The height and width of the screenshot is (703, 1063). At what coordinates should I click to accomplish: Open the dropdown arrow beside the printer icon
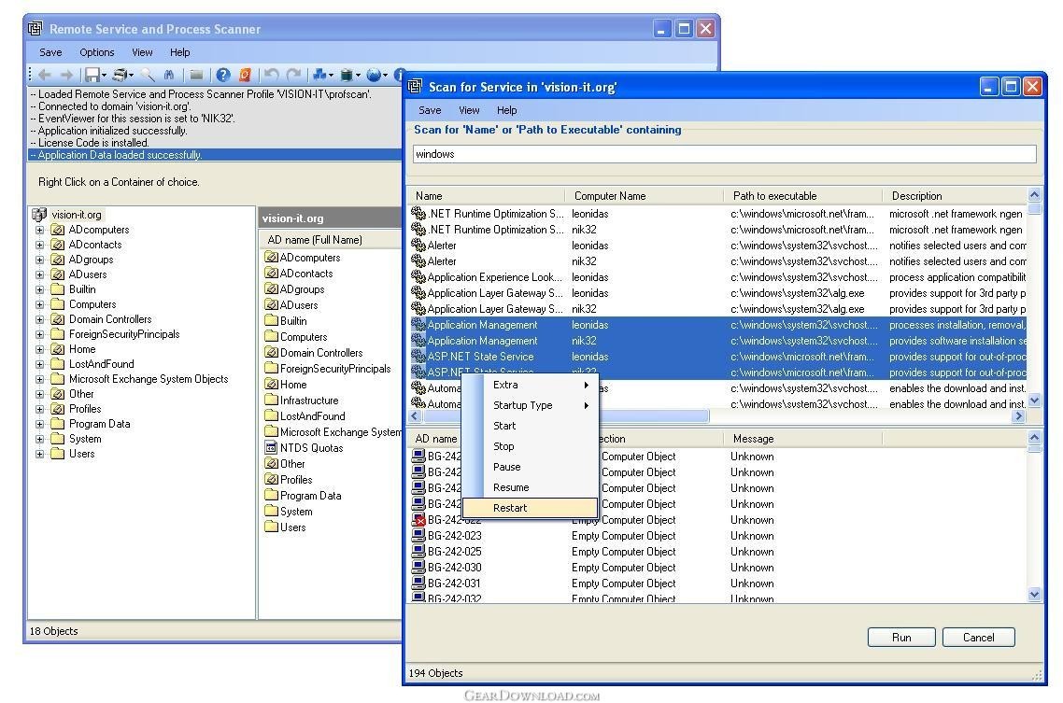132,76
